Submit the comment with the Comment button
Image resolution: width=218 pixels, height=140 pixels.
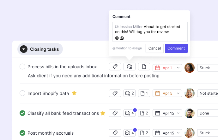click(x=176, y=48)
